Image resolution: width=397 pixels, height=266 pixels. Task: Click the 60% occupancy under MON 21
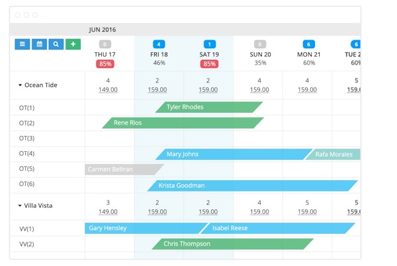pyautogui.click(x=309, y=63)
